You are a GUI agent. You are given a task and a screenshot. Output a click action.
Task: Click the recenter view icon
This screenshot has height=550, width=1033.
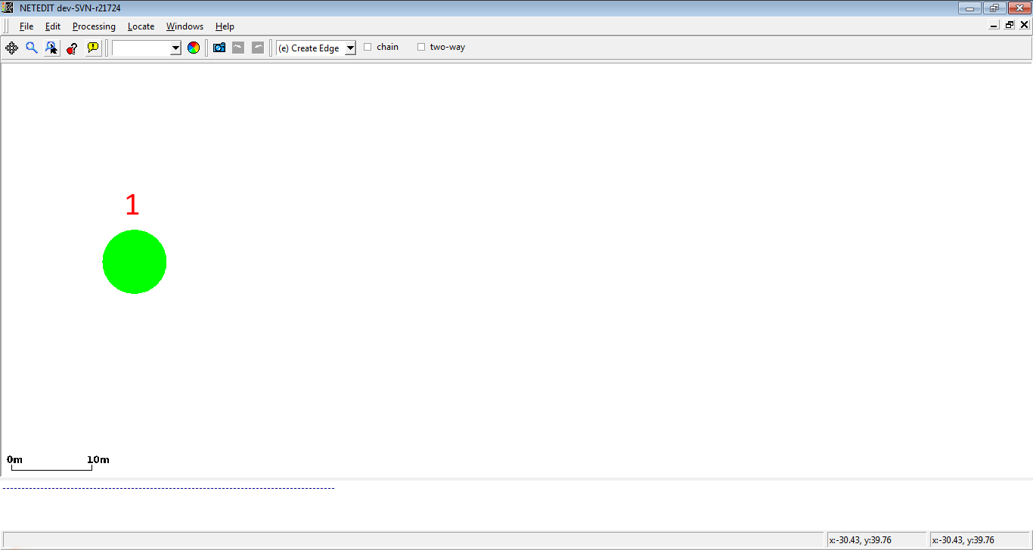12,48
